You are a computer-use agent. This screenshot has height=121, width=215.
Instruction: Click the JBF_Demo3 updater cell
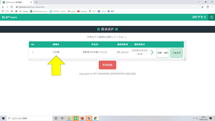(123, 52)
